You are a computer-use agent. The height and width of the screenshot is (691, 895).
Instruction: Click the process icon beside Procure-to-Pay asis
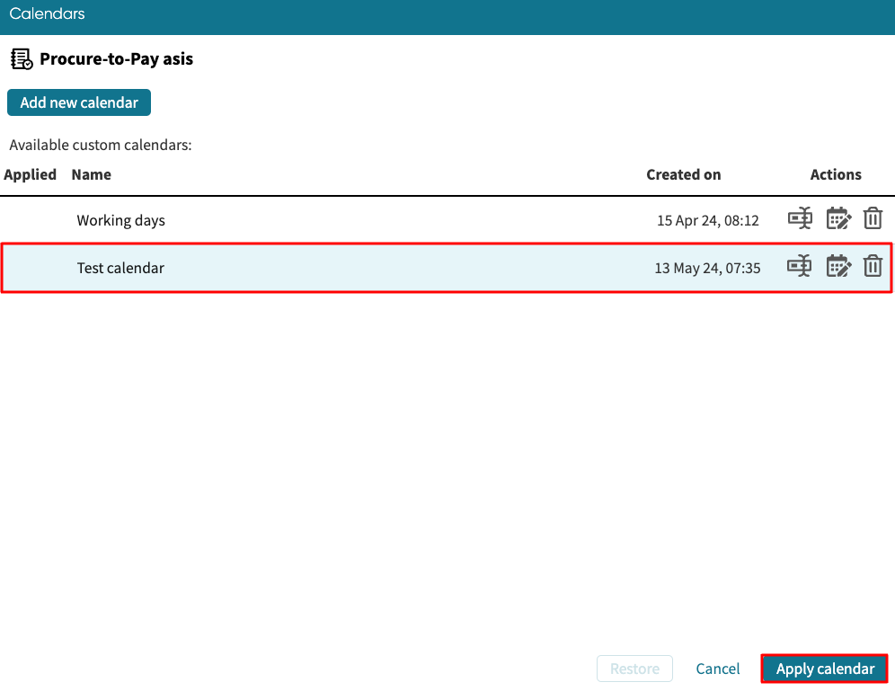click(x=22, y=60)
